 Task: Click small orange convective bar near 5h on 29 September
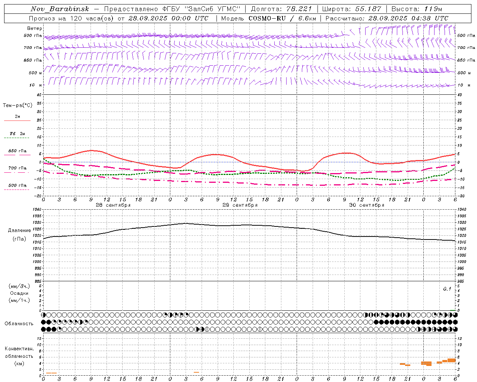coord(196,372)
